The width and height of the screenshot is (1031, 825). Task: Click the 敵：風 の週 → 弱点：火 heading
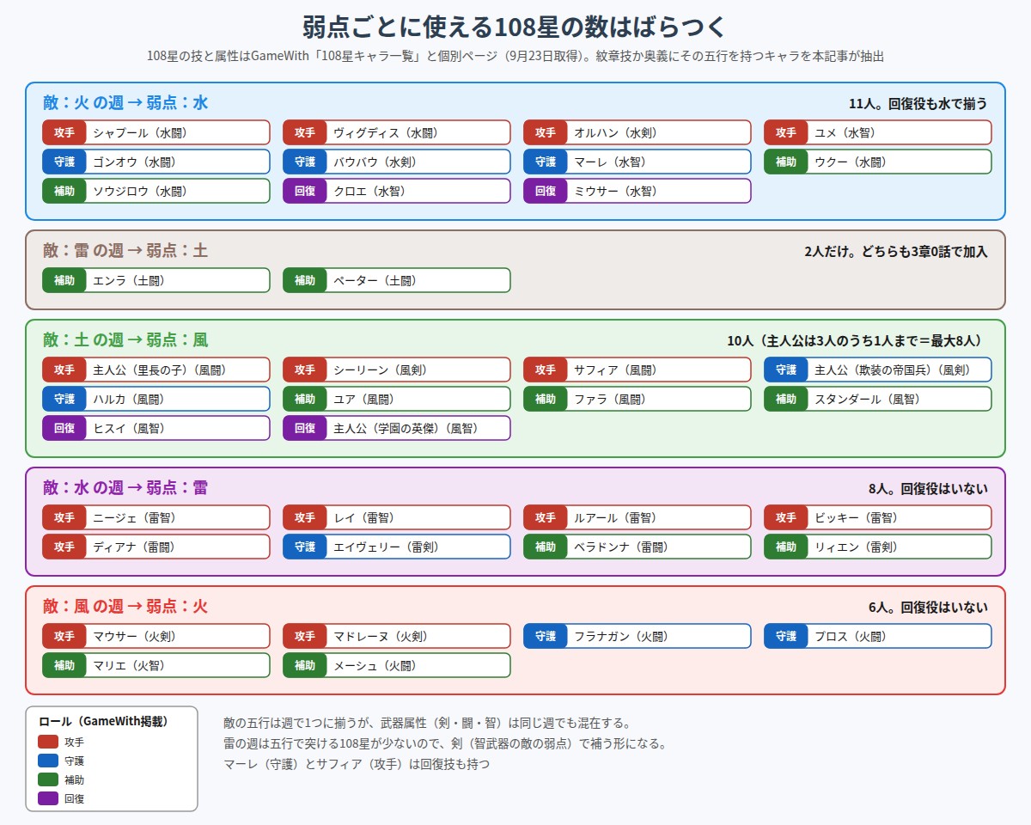125,607
